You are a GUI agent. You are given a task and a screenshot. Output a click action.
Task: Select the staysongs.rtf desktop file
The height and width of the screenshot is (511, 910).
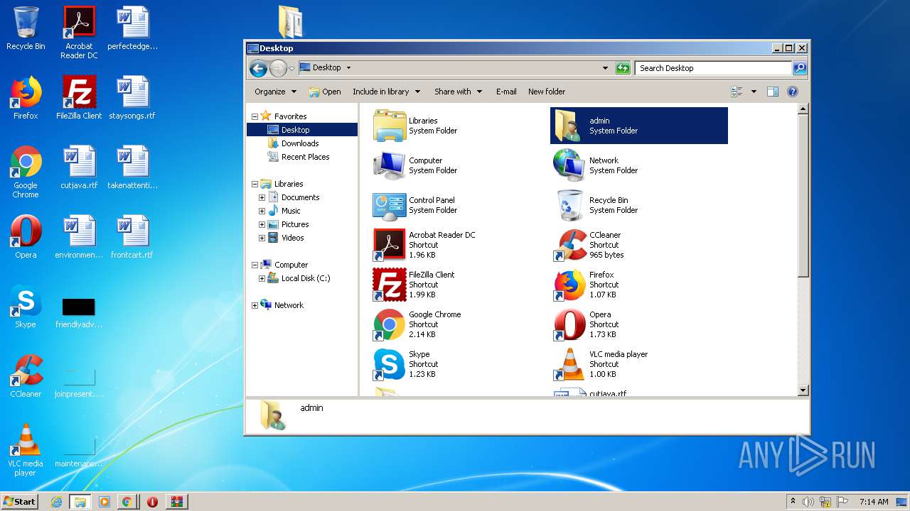(132, 98)
